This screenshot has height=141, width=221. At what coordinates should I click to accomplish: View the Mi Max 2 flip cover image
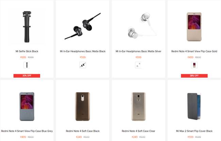194,106
